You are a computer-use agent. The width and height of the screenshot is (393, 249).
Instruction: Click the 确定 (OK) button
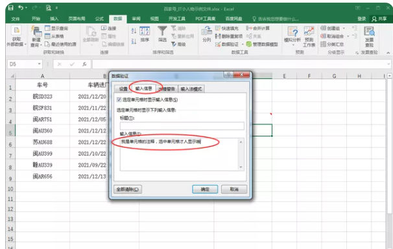[205, 189]
